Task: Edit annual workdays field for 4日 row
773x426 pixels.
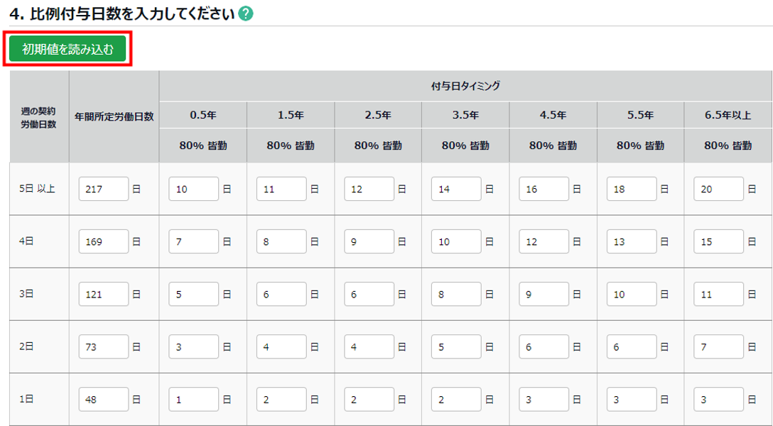Action: [104, 241]
